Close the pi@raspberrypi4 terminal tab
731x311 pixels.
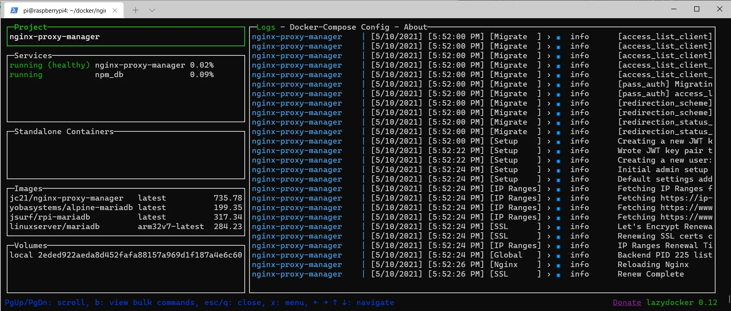[x=115, y=11]
